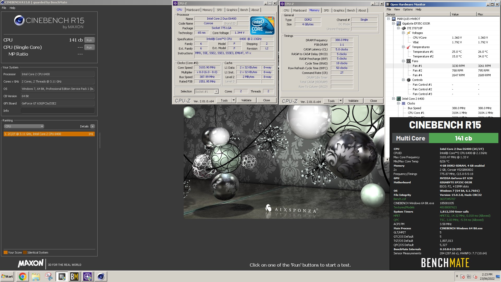Click the Cinebench title bar icon
Image resolution: width=501 pixels, height=282 pixels.
2,2
